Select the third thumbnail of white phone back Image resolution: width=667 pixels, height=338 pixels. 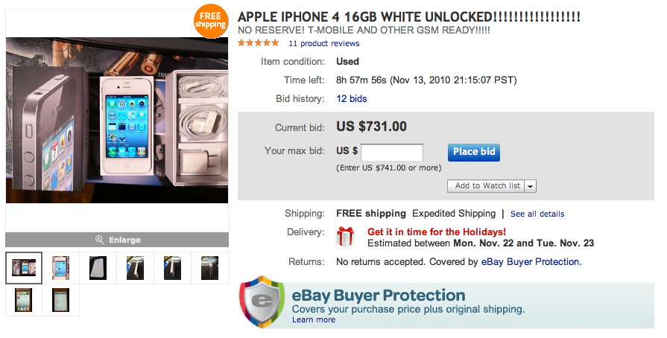98,268
